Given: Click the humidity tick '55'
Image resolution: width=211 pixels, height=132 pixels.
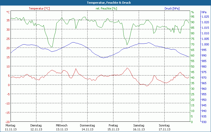Looking at the screenshot, I should pyautogui.click(x=193, y=61).
